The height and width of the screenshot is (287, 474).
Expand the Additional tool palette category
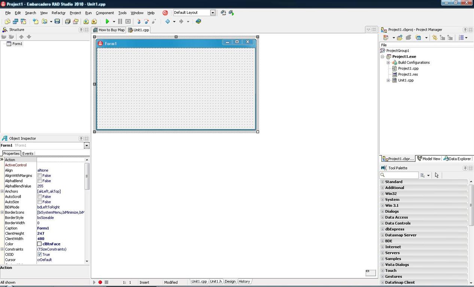383,188
